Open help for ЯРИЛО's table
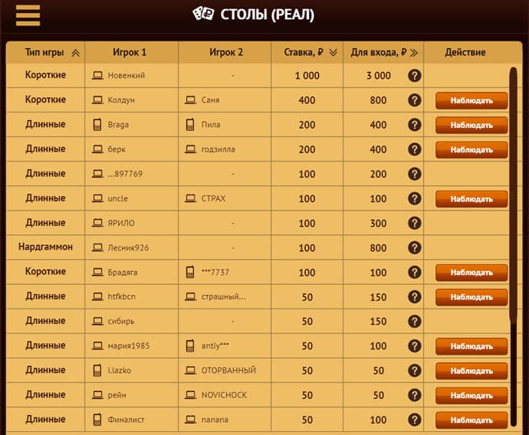This screenshot has height=435, width=529. [x=414, y=223]
